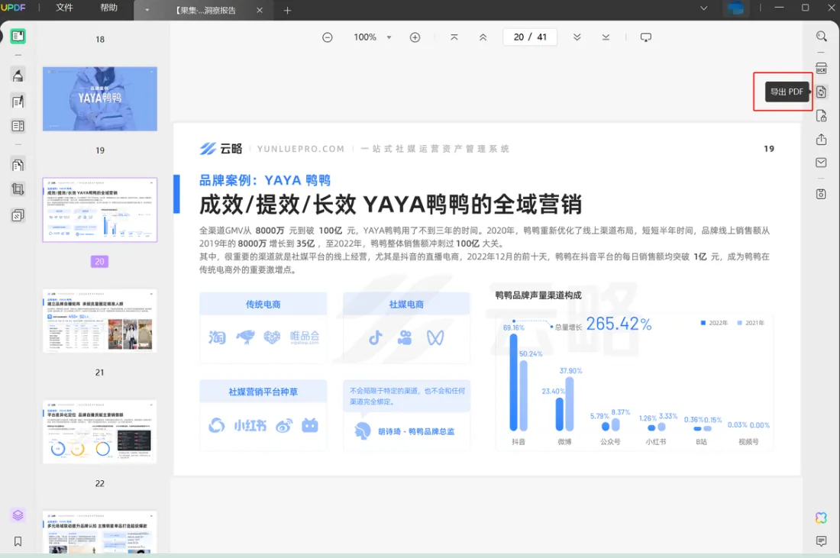Click the 导出 PDF tooltip label
The width and height of the screenshot is (840, 558).
[x=787, y=92]
